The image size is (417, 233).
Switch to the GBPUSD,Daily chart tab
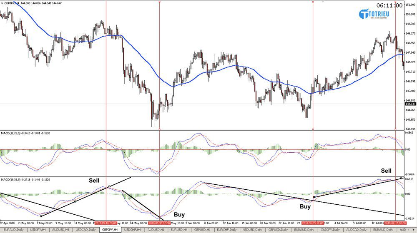pyautogui.click(x=278, y=230)
